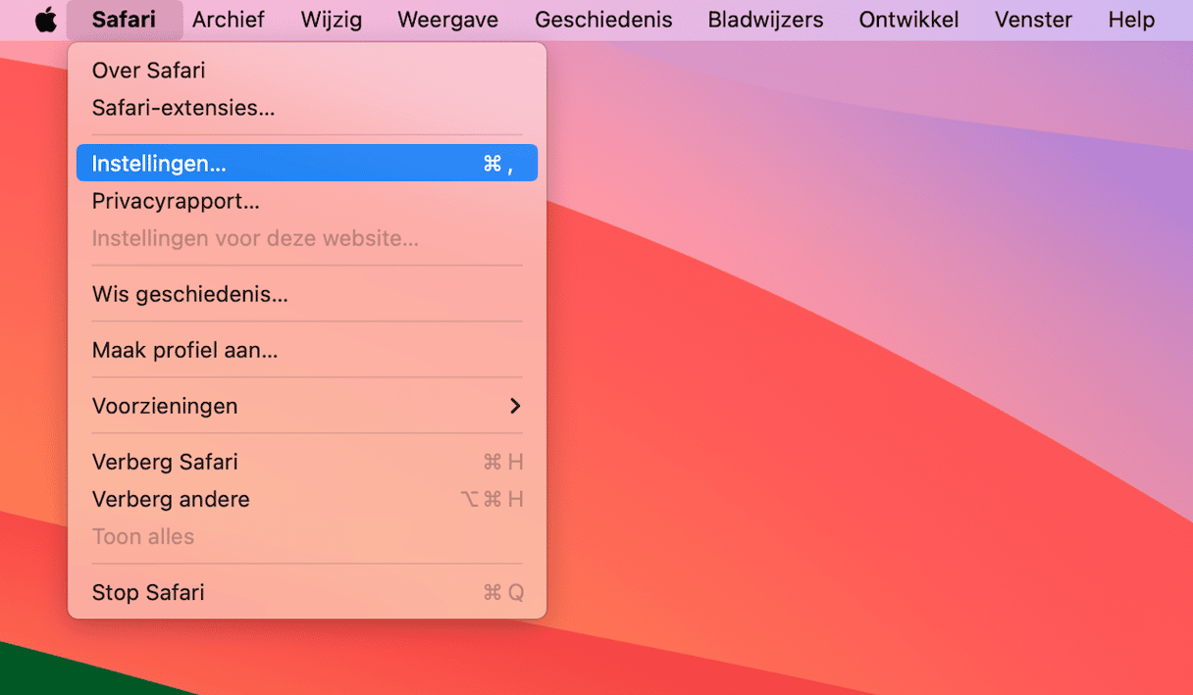Open the Help menu
The height and width of the screenshot is (695, 1193).
1131,20
